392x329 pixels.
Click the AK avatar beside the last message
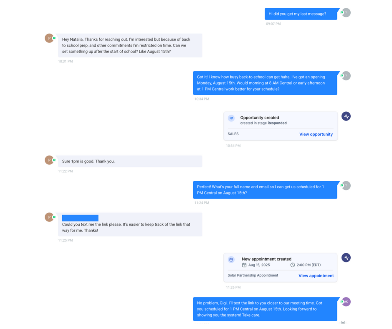346,302
